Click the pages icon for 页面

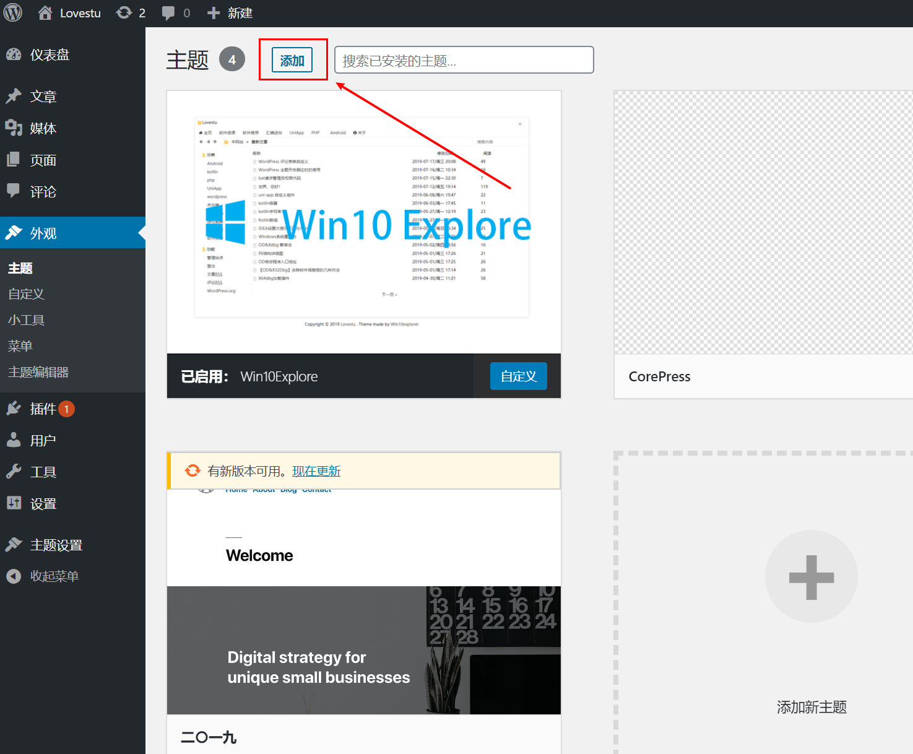pos(14,160)
